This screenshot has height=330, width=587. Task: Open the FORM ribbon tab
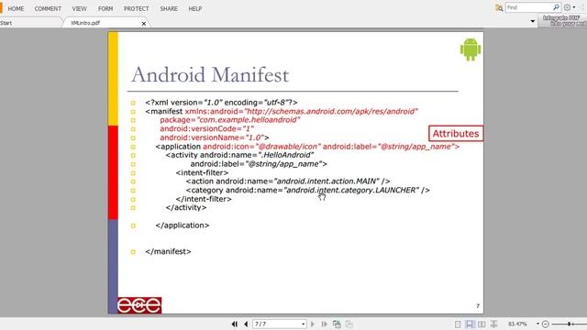[105, 8]
